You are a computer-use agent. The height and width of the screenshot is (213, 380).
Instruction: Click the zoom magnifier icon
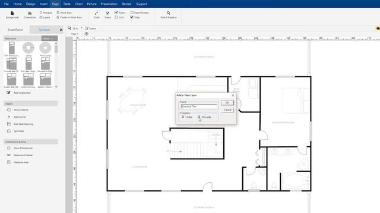[x=69, y=28]
